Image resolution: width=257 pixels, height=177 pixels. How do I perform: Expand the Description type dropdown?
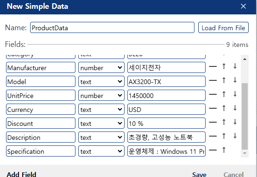coord(101,137)
